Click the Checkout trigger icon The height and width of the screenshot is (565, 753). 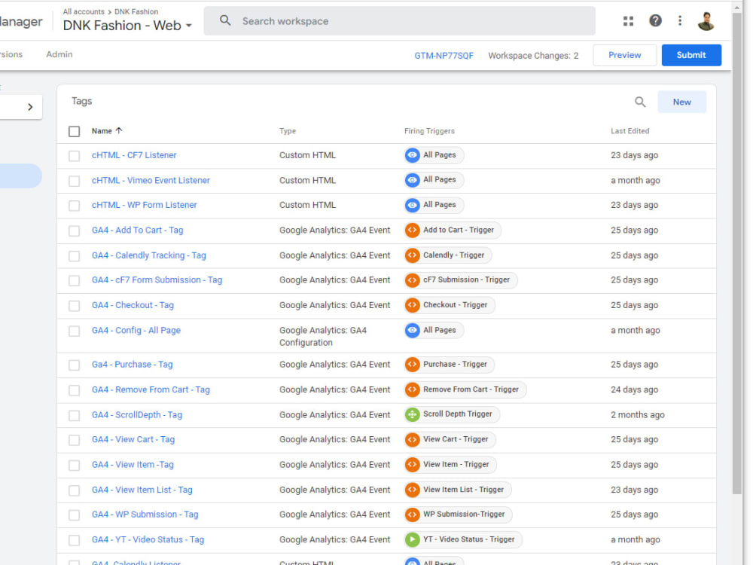(412, 305)
